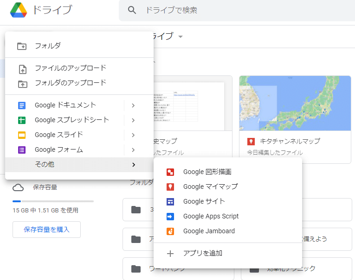This screenshot has height=280, width=355.
Task: Click 今日編集したファイル under キタチャンネルマップ
Action: [275, 153]
